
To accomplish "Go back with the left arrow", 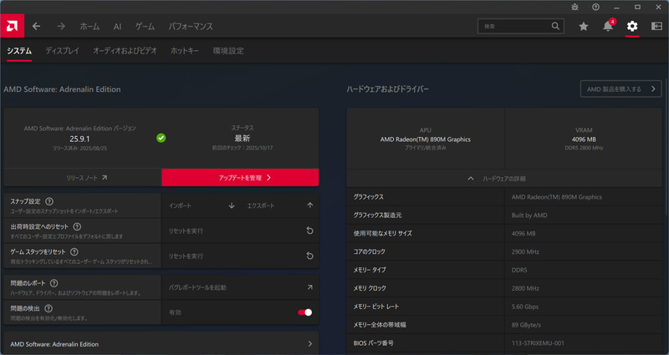I will 36,26.
